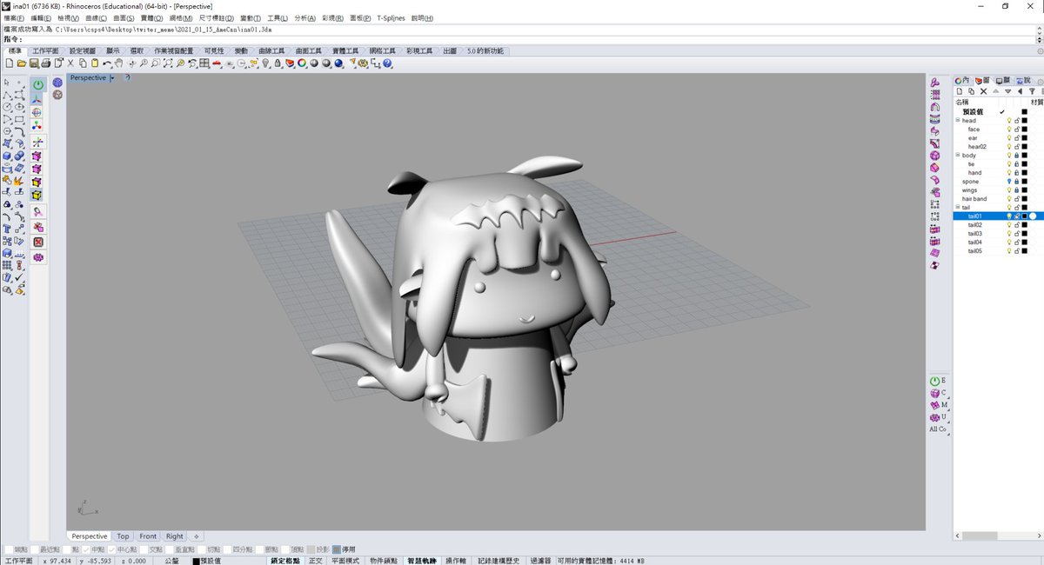Click the red X icon in left sidebar
This screenshot has width=1044, height=565.
click(x=38, y=241)
